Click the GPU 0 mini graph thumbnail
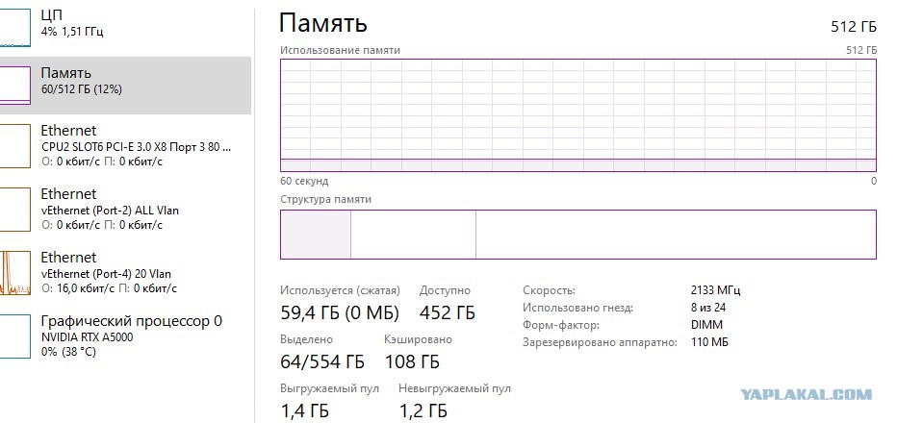Image resolution: width=897 pixels, height=423 pixels. pyautogui.click(x=14, y=336)
